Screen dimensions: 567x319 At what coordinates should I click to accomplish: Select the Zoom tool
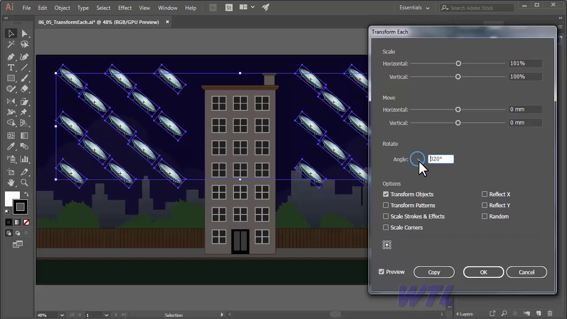coord(24,183)
